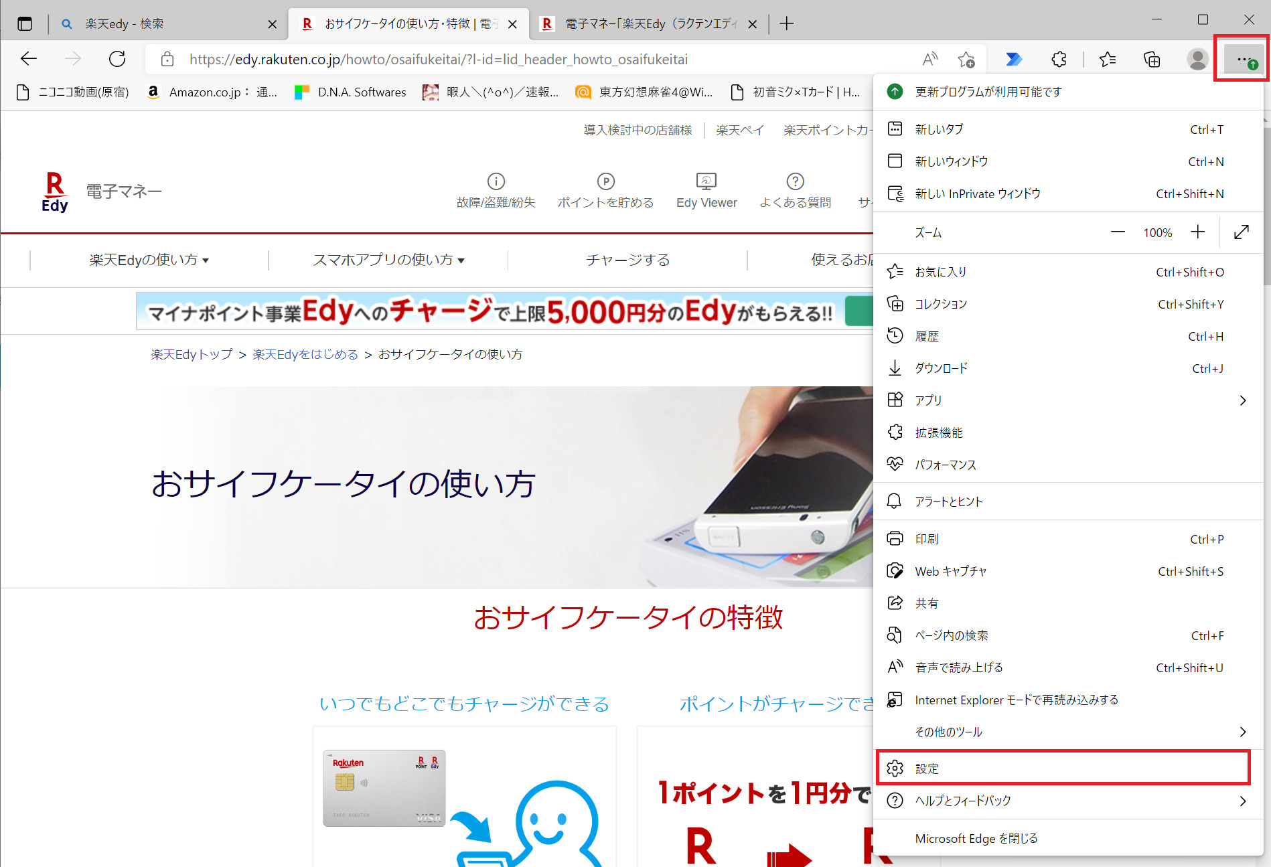Select 音声で読み上げる menu item
1271x867 pixels.
[1069, 667]
